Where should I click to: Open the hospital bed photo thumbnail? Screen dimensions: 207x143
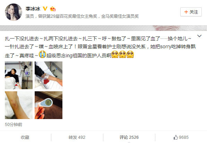click(19, 75)
